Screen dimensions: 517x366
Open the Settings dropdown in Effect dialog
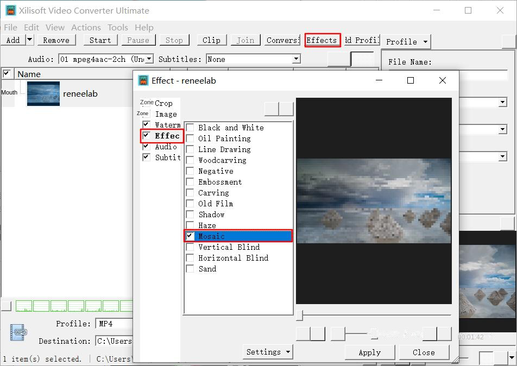click(x=268, y=352)
